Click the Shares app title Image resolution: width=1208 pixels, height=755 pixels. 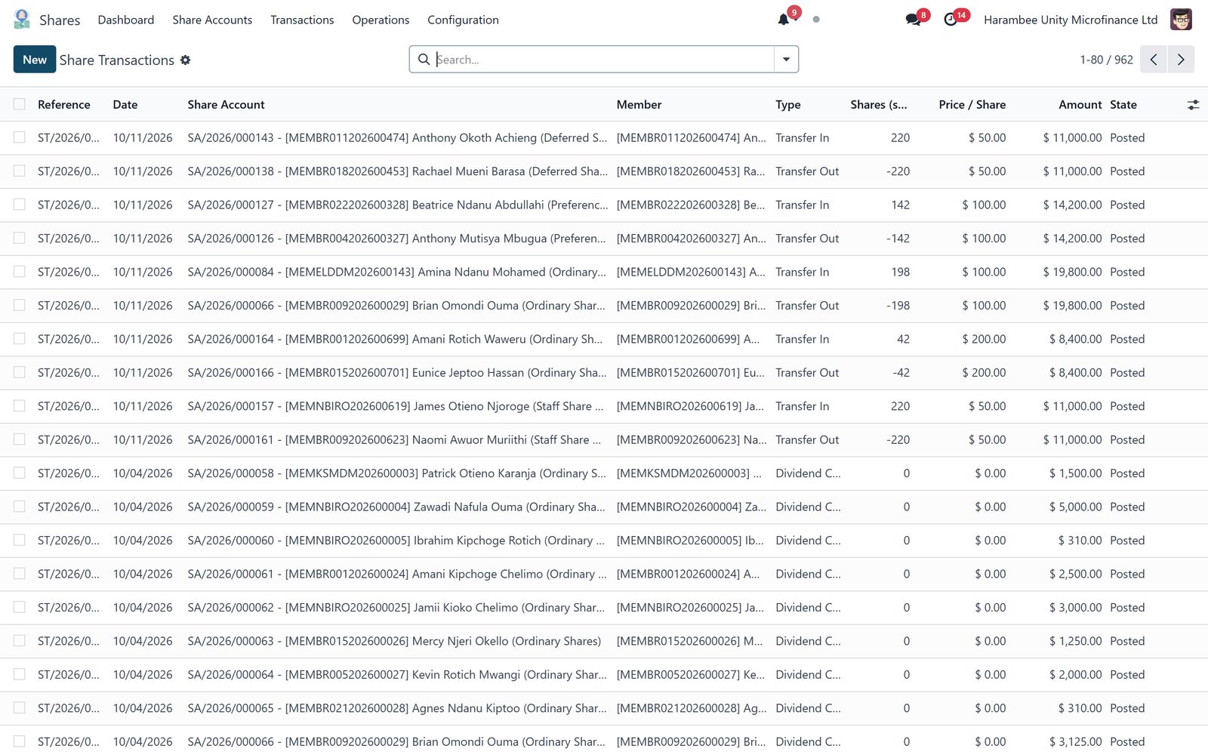click(x=60, y=20)
